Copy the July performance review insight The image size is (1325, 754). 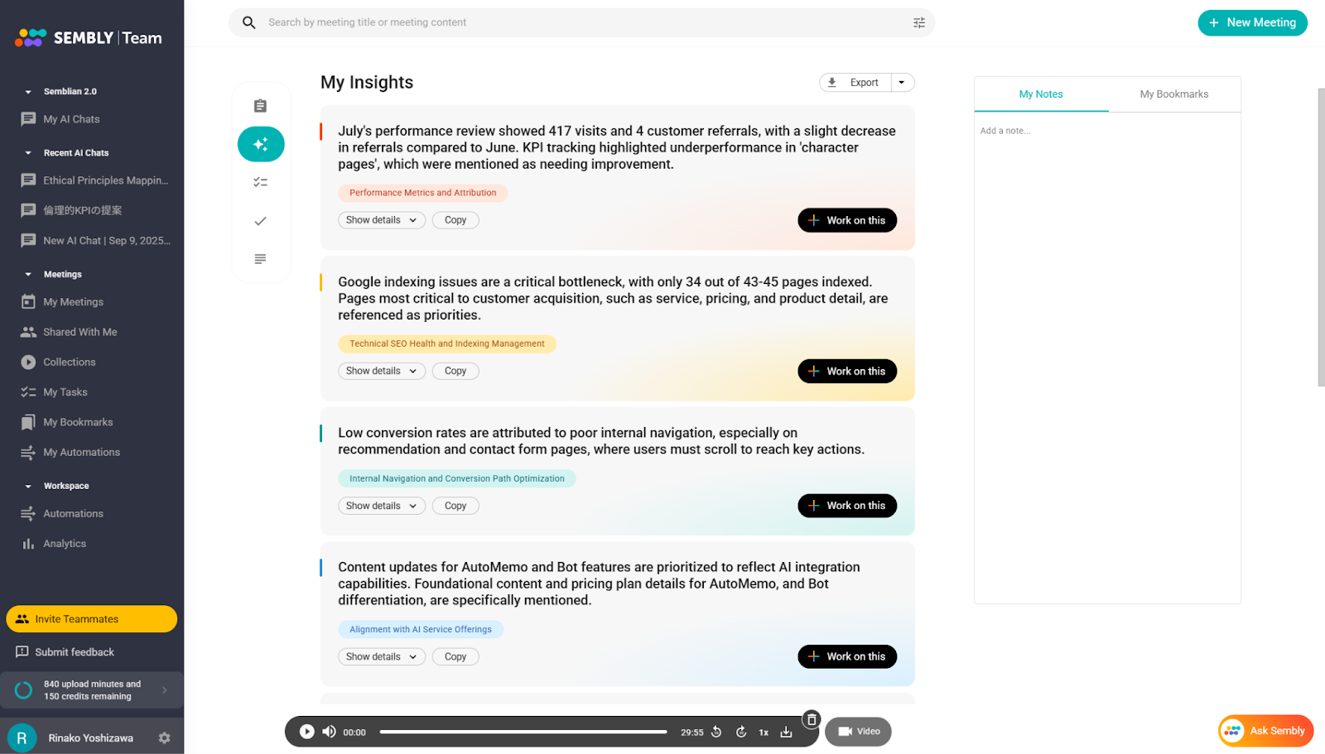[455, 220]
